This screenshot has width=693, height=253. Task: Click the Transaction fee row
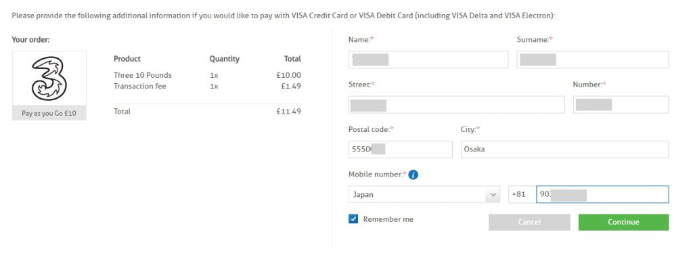[207, 86]
